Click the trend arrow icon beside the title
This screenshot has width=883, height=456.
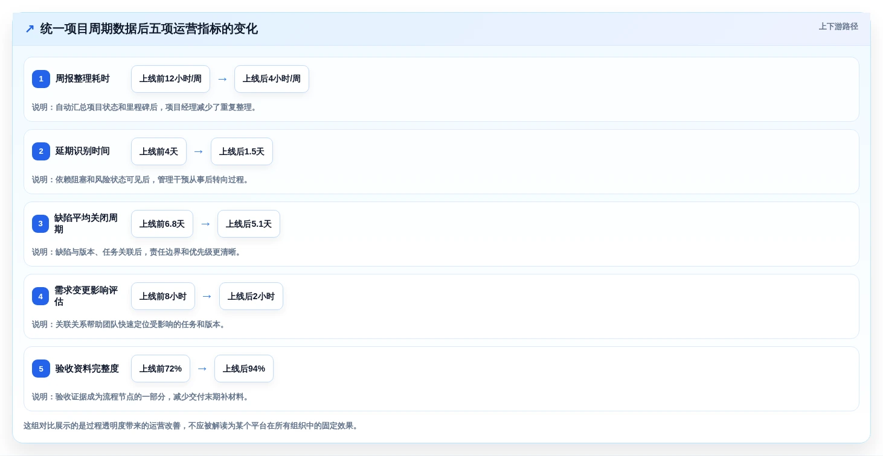[30, 29]
